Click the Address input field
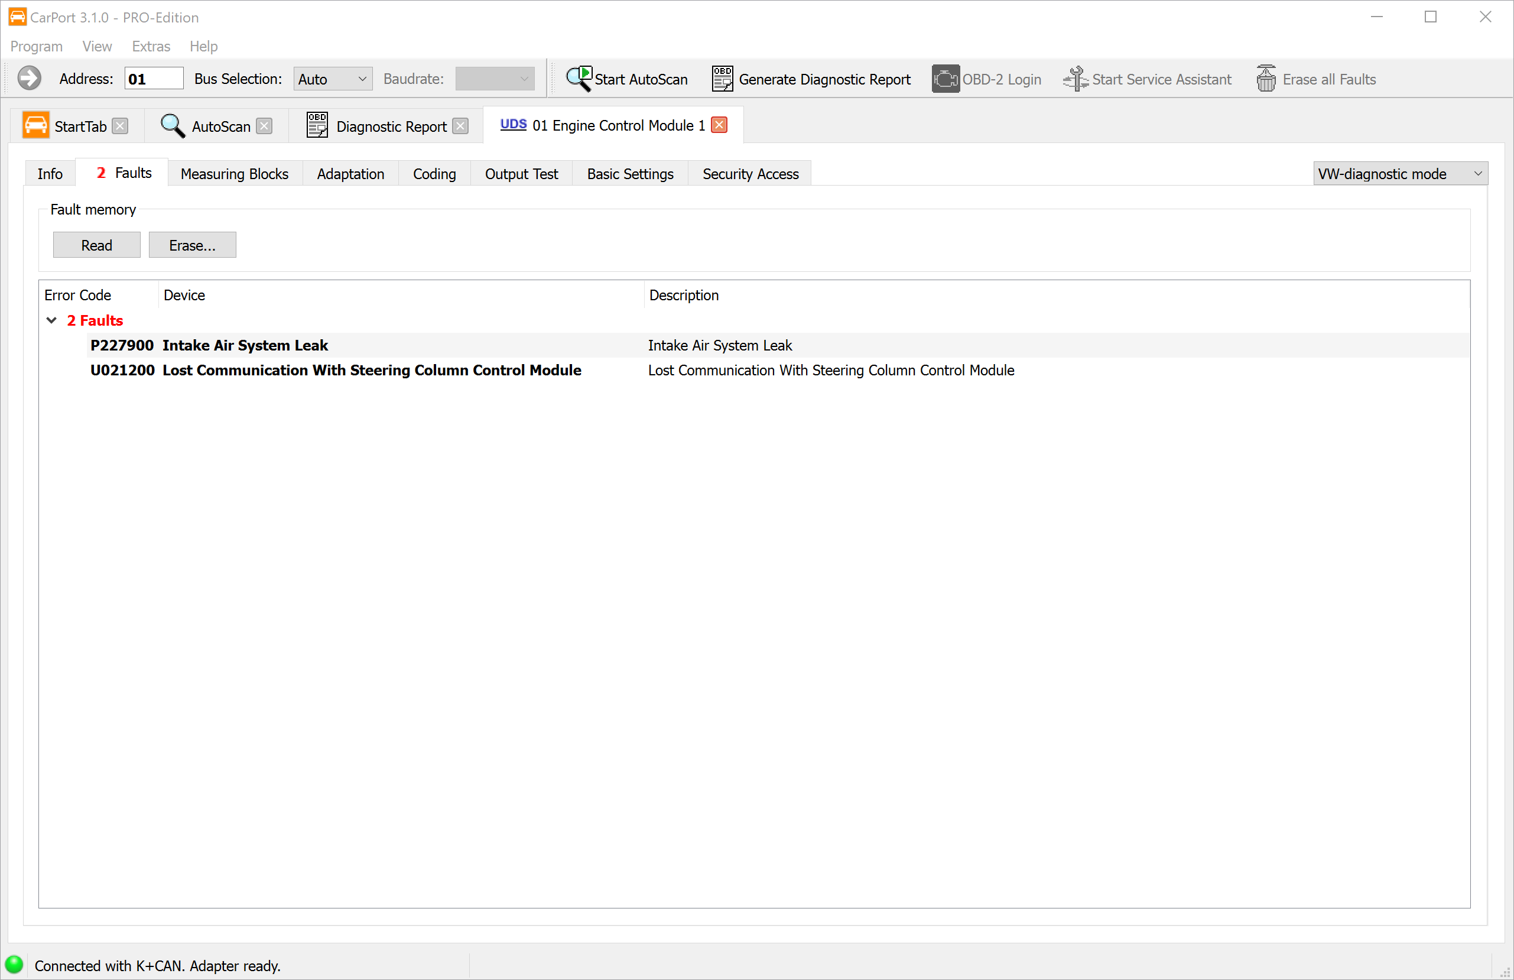Screen dimensions: 1514x980 [154, 79]
